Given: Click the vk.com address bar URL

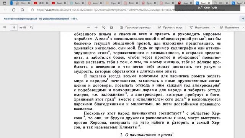Looking at the screenshot, I should 106,10.
